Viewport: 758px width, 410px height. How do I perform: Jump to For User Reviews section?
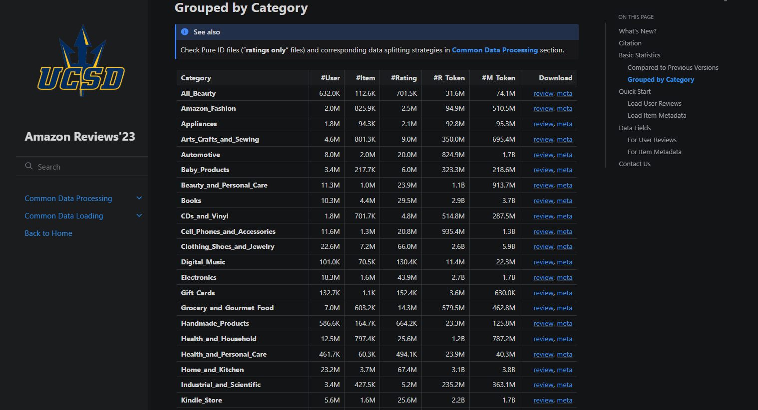652,140
